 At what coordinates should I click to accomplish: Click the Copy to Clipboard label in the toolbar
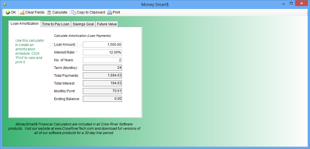[91, 12]
